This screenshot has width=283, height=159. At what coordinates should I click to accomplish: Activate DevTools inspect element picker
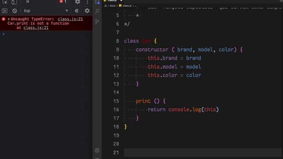pos(5,2)
